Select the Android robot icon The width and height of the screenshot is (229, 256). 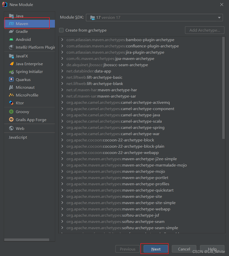[11, 39]
